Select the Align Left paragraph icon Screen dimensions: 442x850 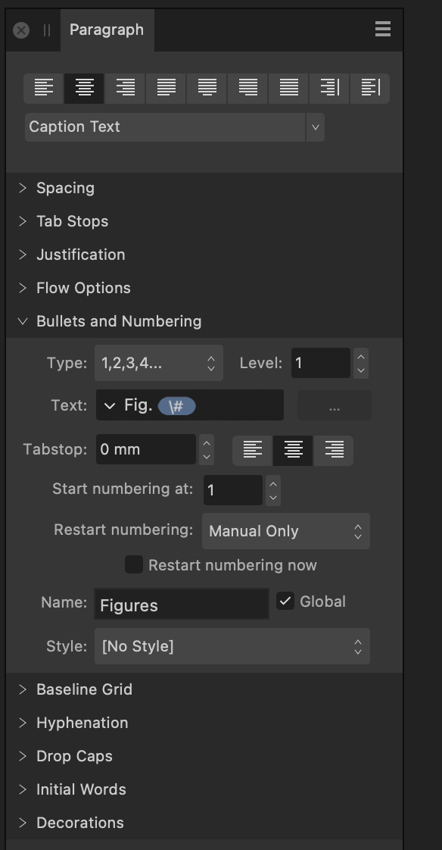click(x=44, y=89)
